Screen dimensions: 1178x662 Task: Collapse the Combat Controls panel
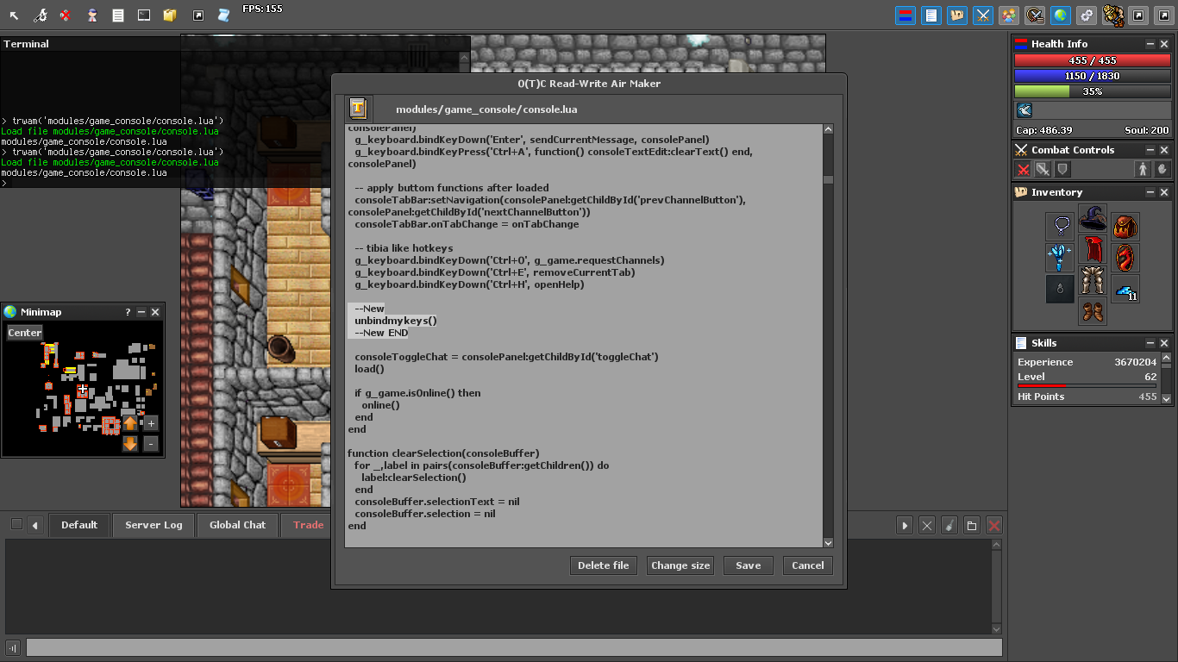pos(1150,150)
